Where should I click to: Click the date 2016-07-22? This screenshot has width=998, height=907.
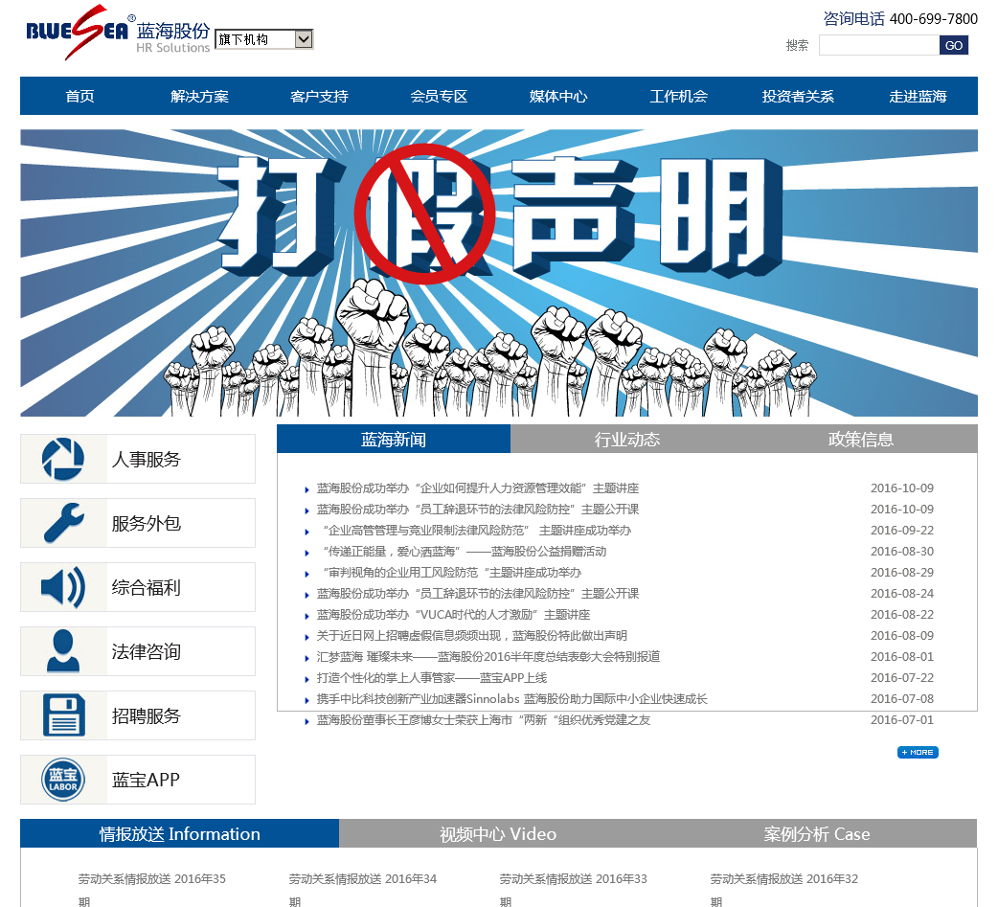click(902, 677)
